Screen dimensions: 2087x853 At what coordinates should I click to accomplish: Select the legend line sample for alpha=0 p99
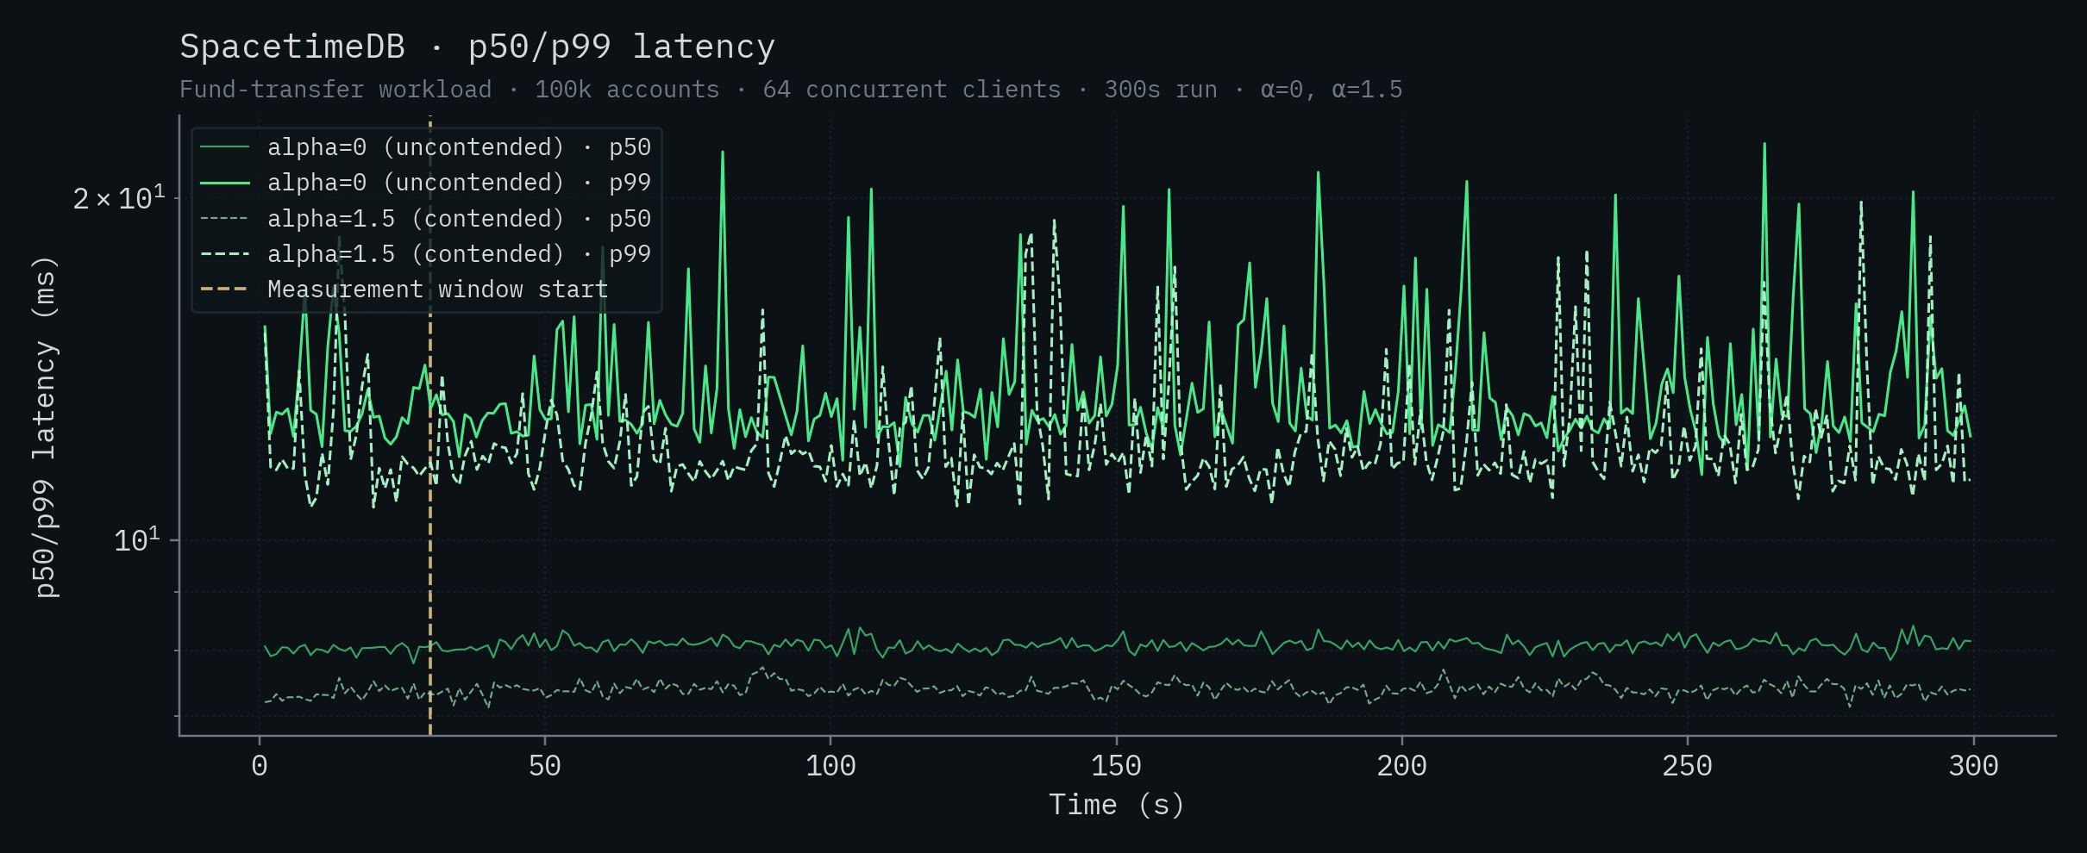point(225,183)
